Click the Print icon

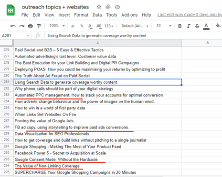tap(30, 26)
